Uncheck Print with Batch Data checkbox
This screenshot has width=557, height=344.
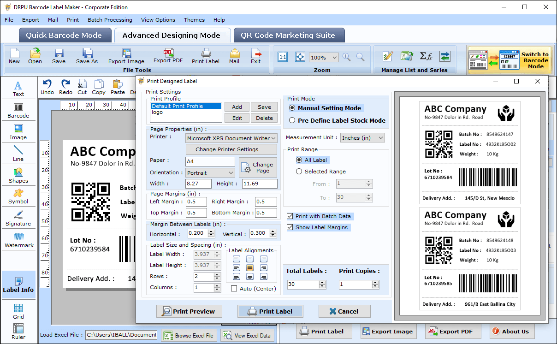coord(290,216)
